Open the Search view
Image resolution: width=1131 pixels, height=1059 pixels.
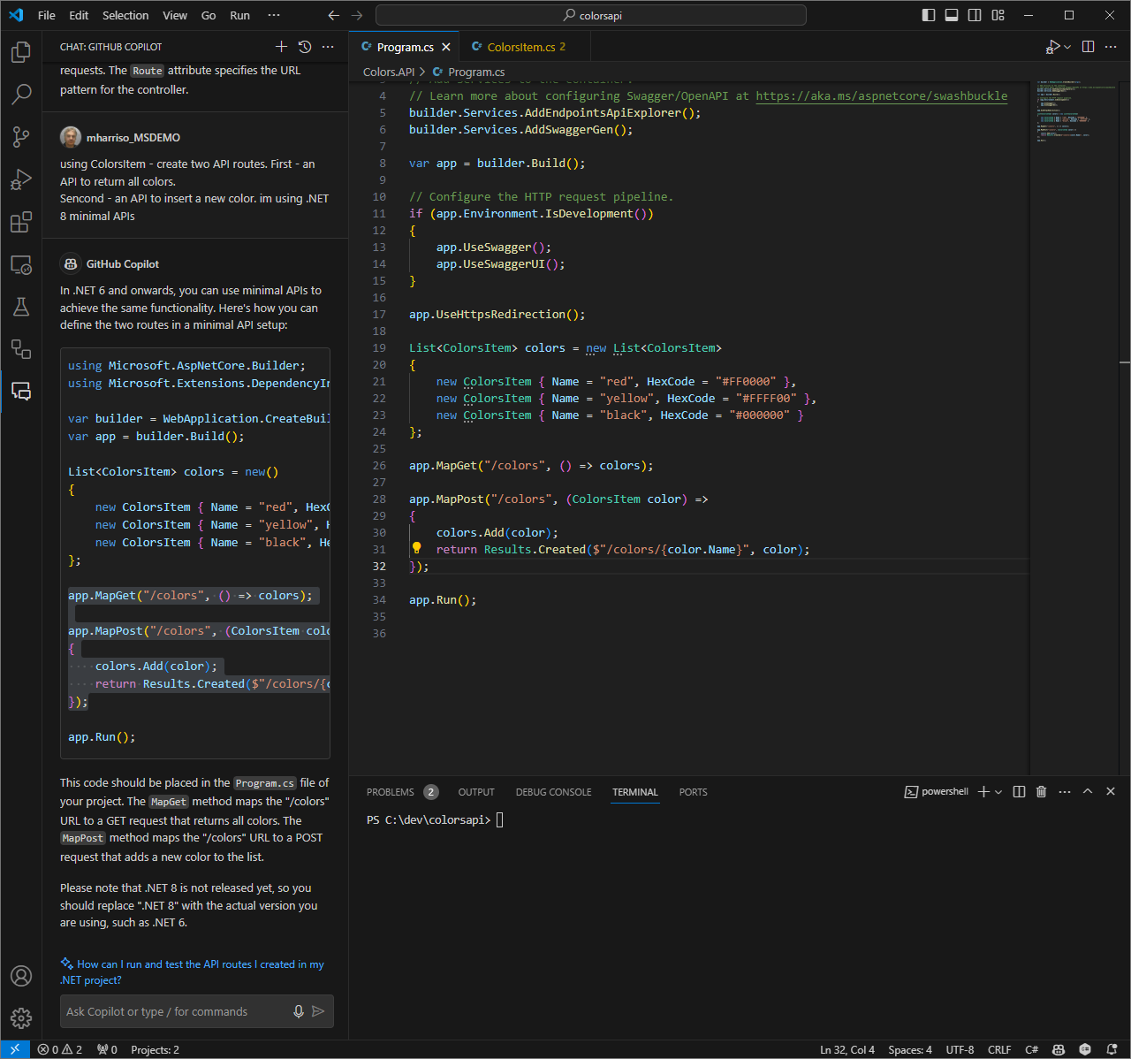pyautogui.click(x=21, y=94)
